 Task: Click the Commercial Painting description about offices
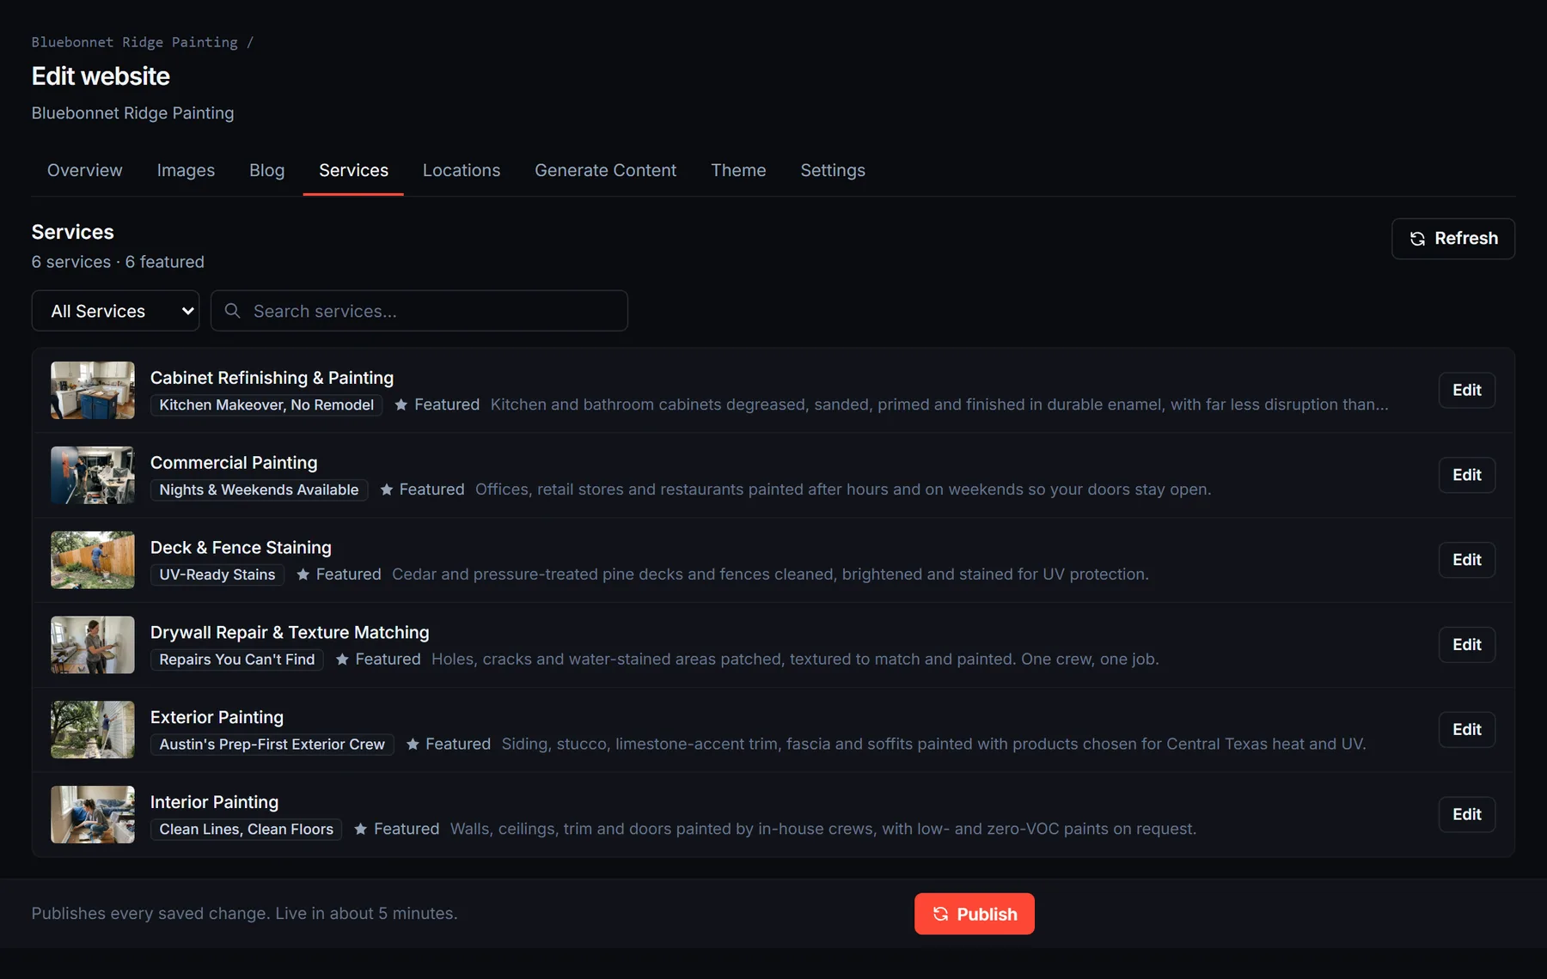[x=843, y=489]
